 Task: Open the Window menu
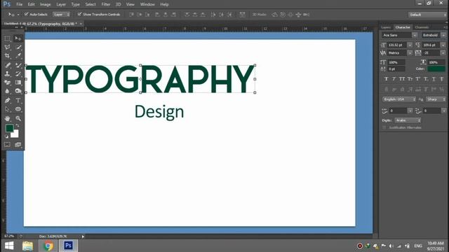[x=147, y=4]
